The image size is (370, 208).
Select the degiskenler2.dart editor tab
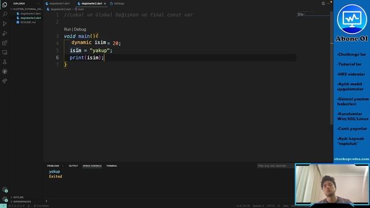tap(91, 3)
